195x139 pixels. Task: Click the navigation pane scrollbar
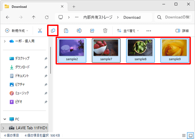(x=51, y=60)
